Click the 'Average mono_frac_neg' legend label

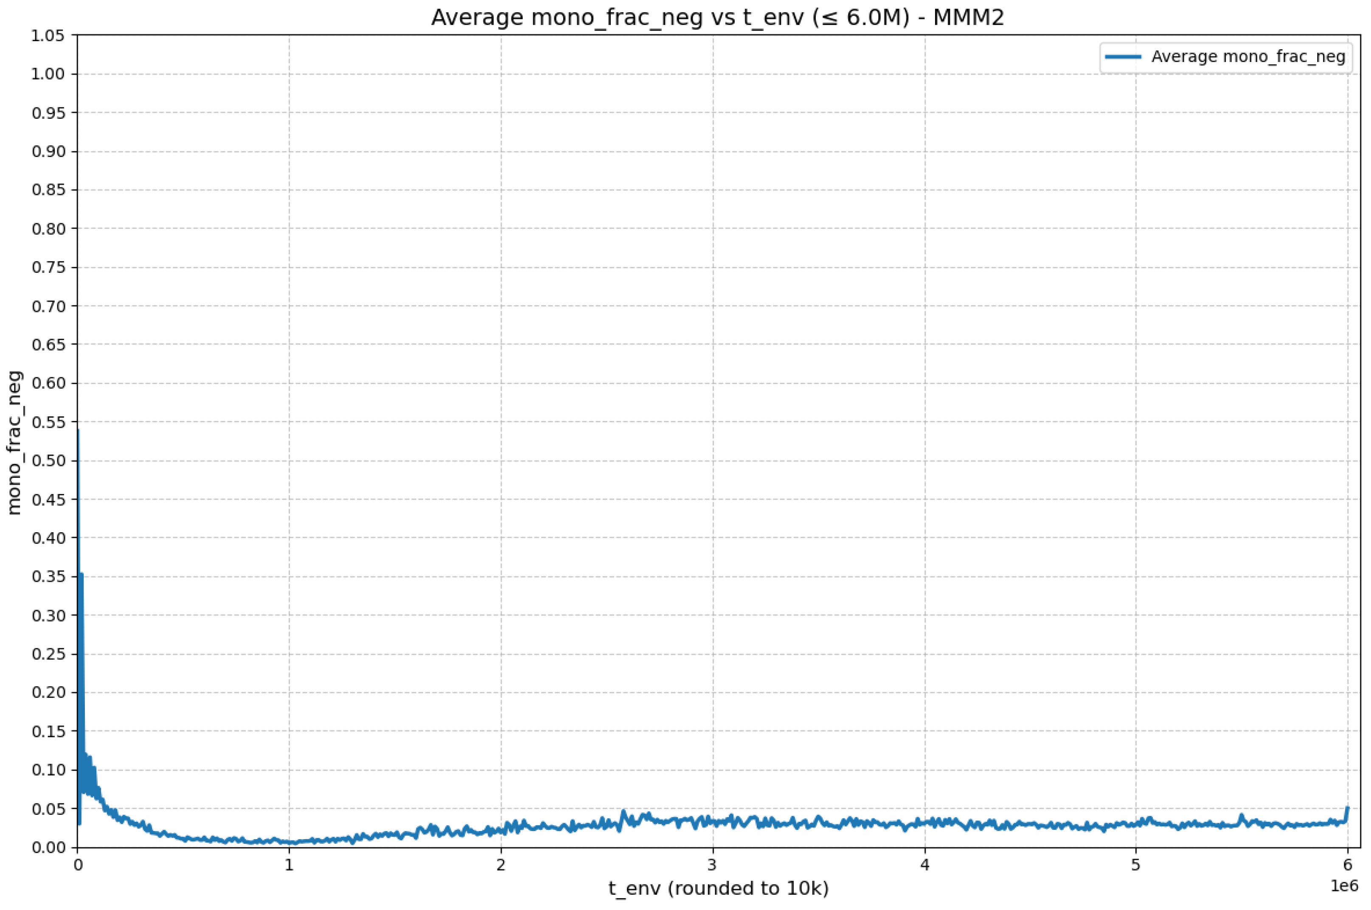tap(1248, 57)
